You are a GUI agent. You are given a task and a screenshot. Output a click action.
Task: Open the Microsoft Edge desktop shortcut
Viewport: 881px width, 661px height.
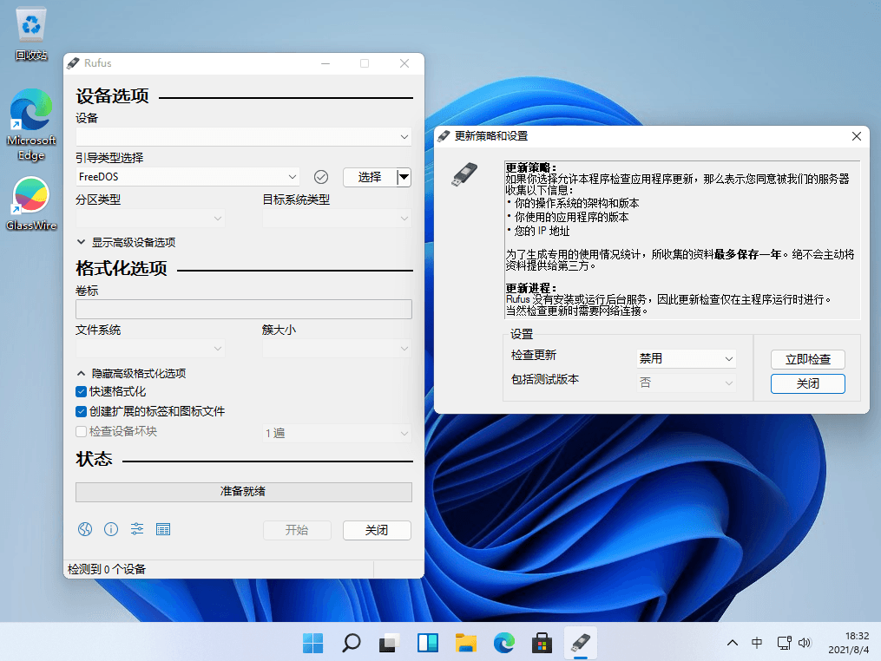[31, 125]
